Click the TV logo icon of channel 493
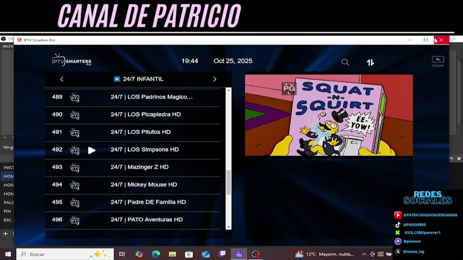Screen dimensions: 463x260 (x=75, y=168)
